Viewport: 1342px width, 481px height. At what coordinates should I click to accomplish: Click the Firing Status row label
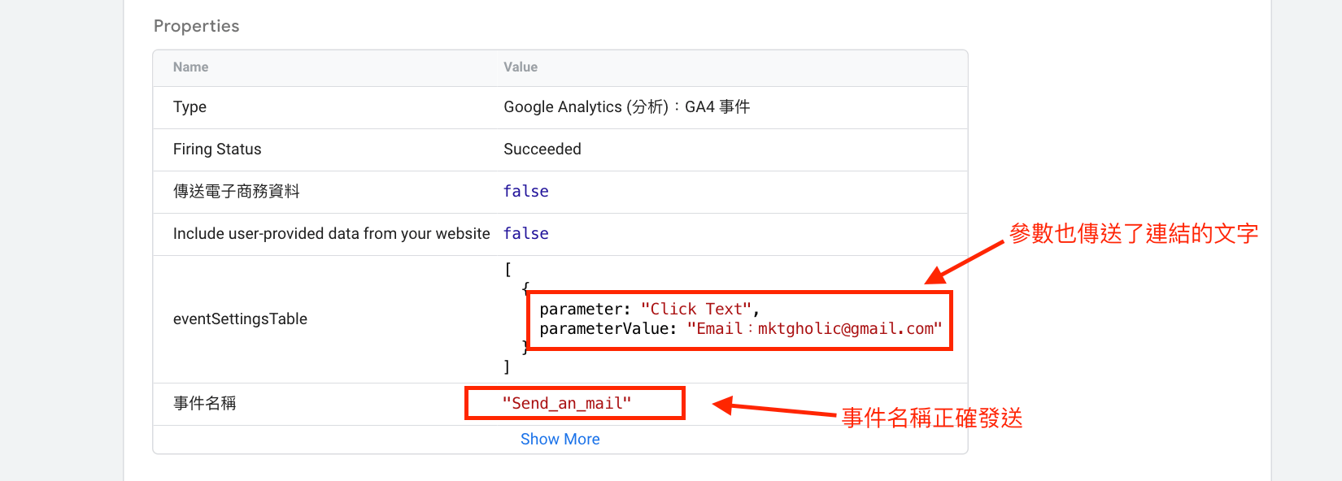tap(217, 149)
